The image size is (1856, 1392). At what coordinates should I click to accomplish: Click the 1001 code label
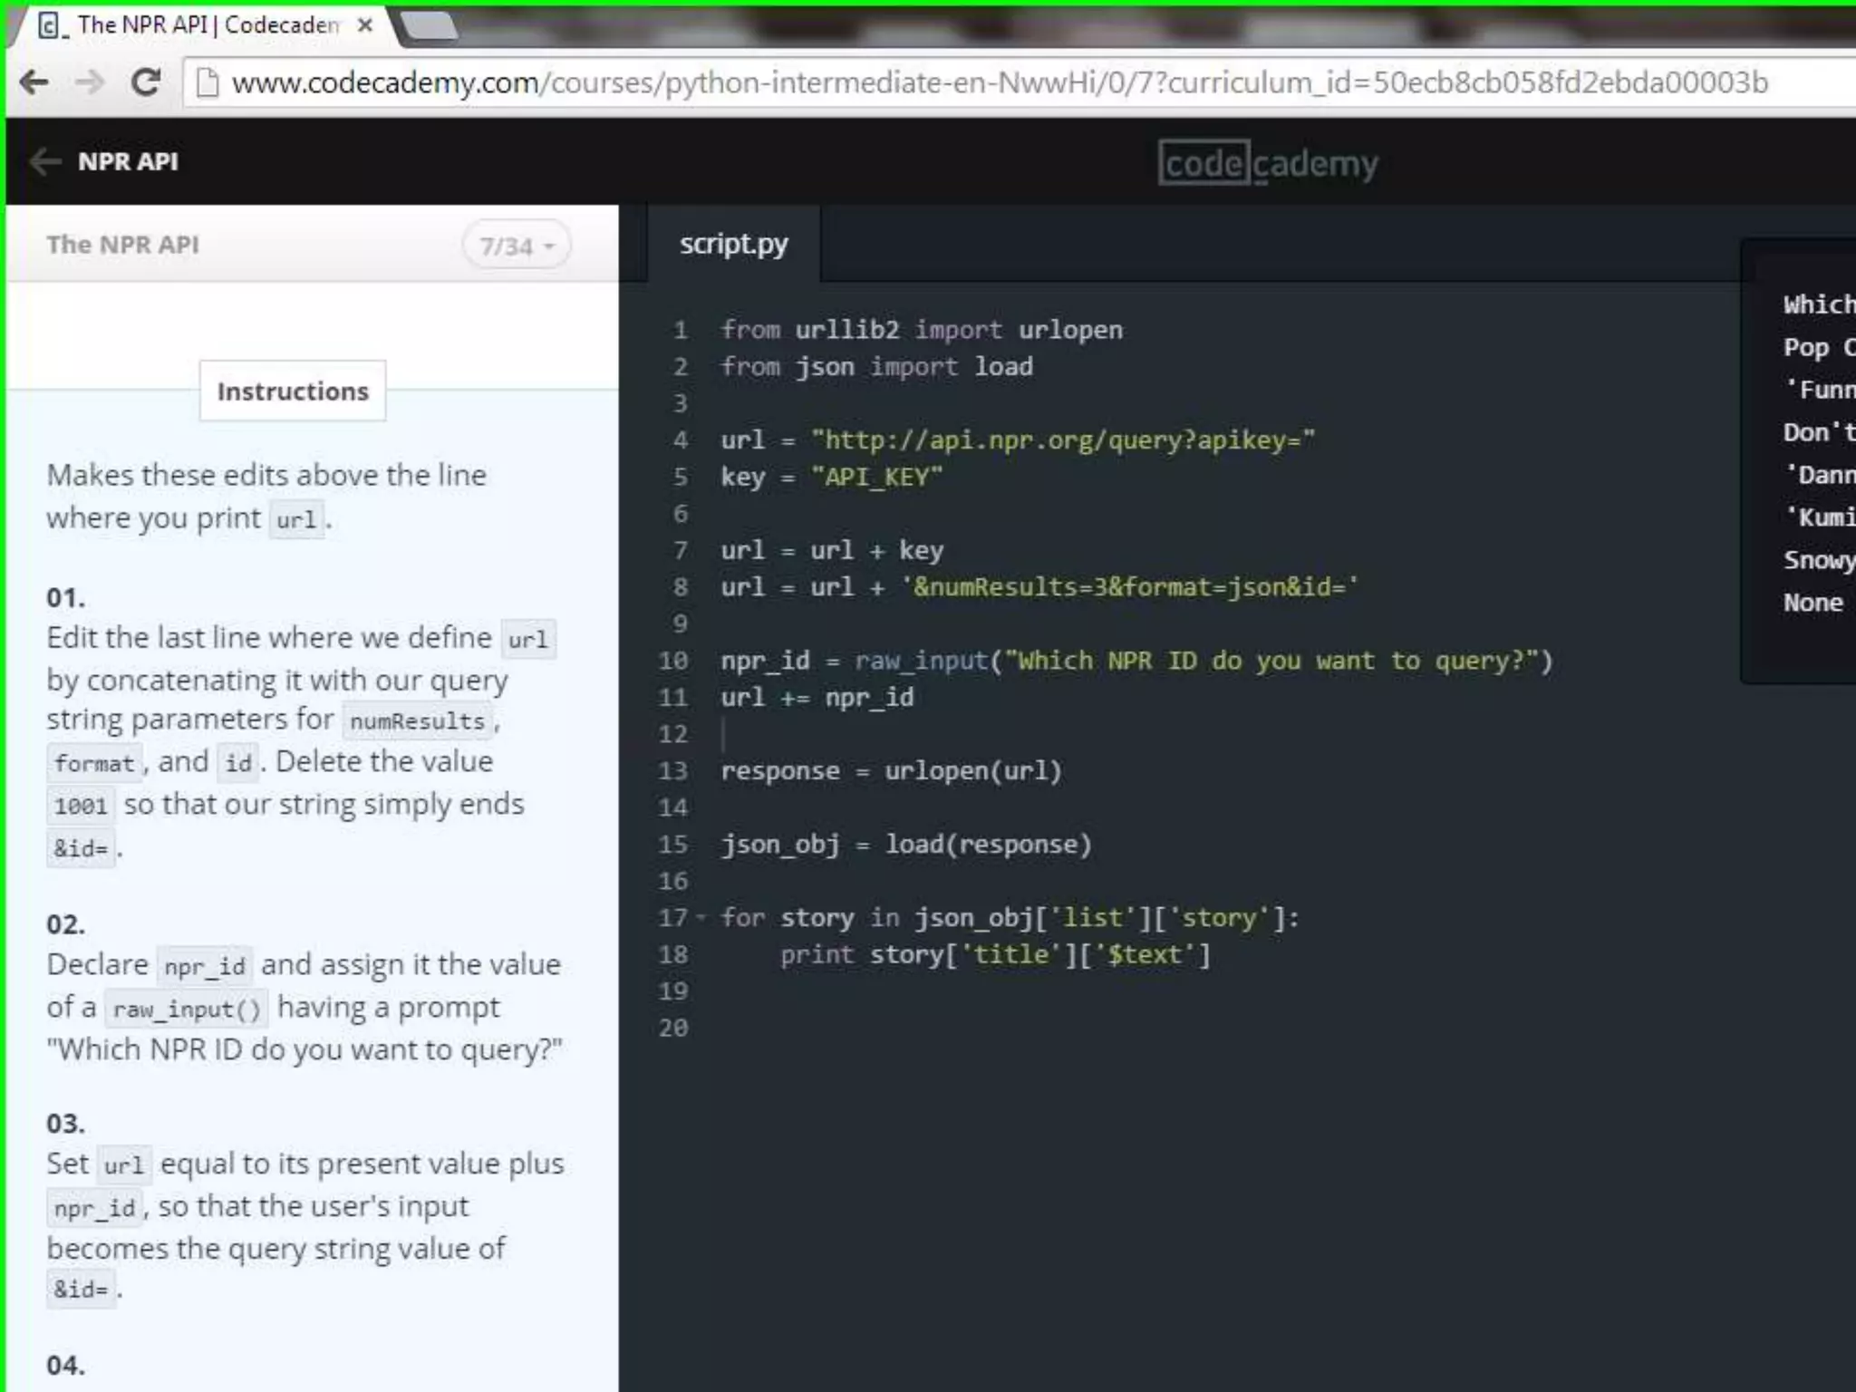click(81, 806)
